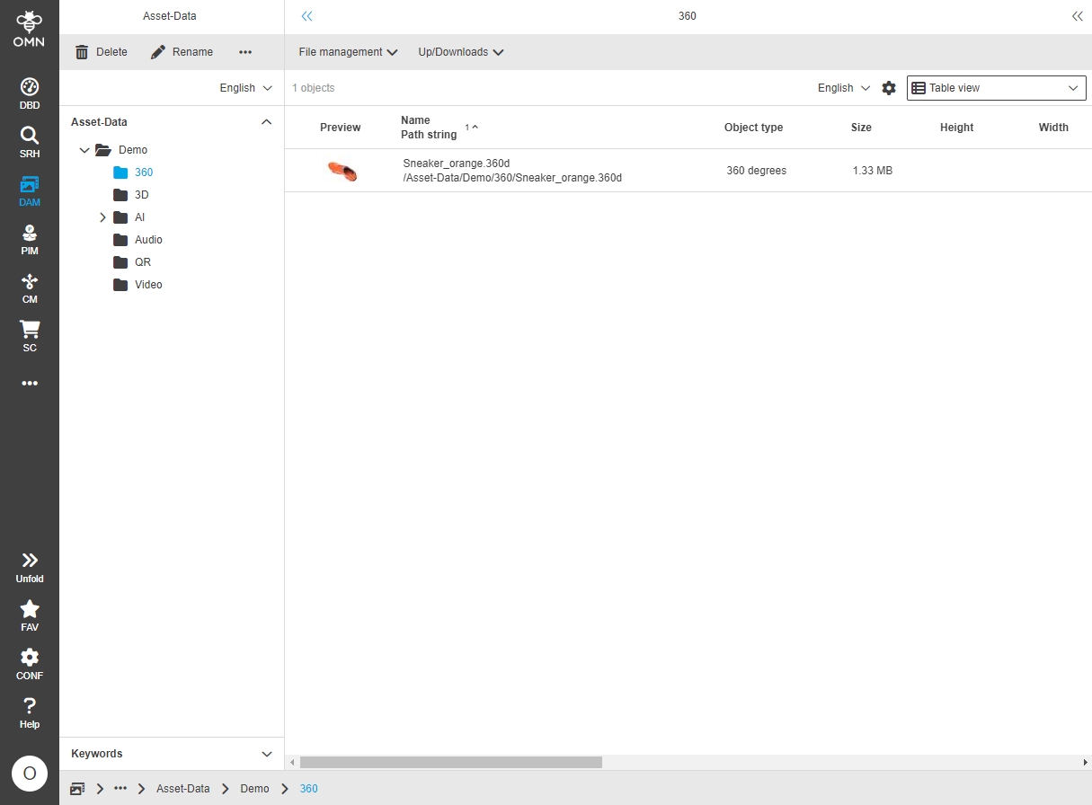Image resolution: width=1092 pixels, height=805 pixels.
Task: Click the Delete button
Action: [x=101, y=52]
